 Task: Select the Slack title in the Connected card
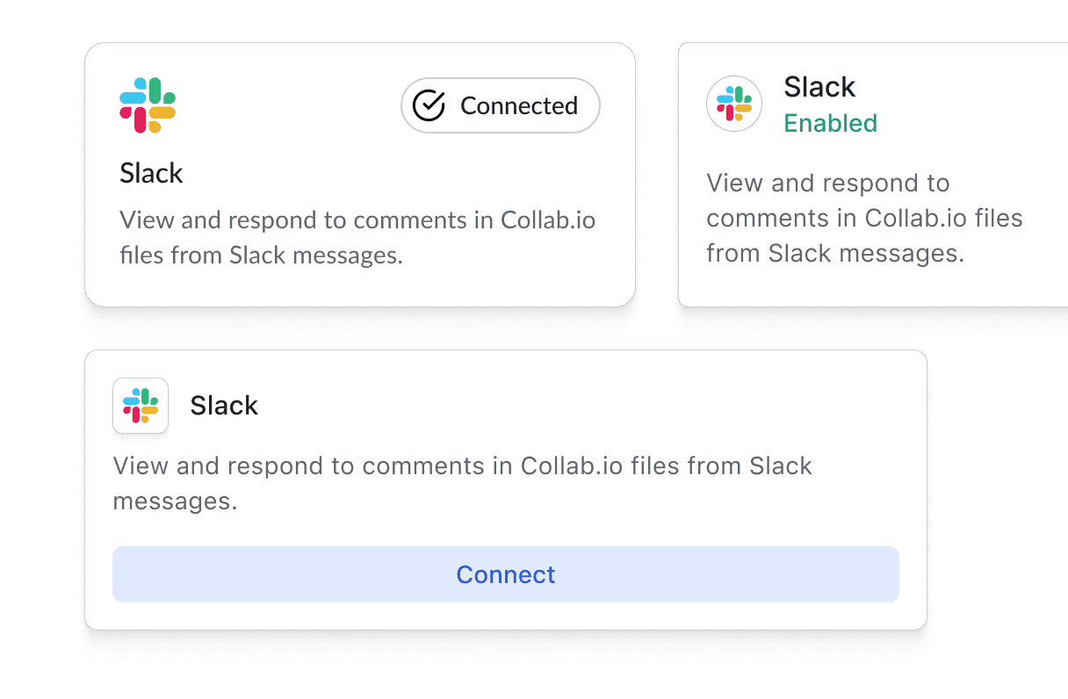point(151,173)
